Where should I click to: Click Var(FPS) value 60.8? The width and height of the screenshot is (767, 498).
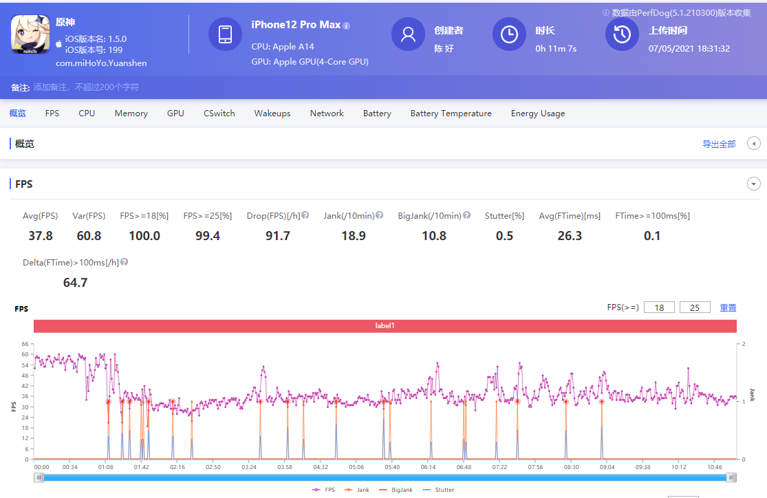point(89,236)
